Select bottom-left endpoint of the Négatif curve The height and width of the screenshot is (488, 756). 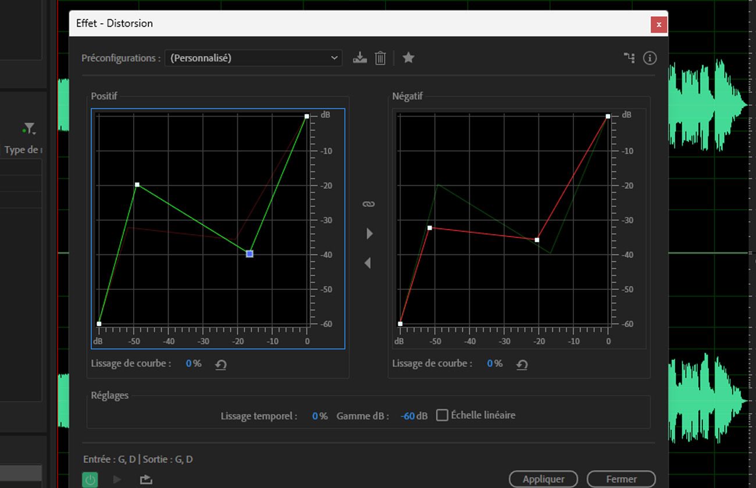[x=400, y=324]
